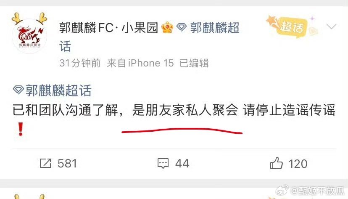
Task: Click the 来自 iPhone 15 source label
Action: pyautogui.click(x=140, y=63)
